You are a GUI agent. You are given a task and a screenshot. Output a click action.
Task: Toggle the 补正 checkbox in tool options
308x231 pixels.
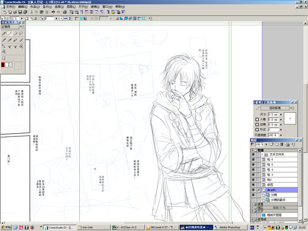257,130
